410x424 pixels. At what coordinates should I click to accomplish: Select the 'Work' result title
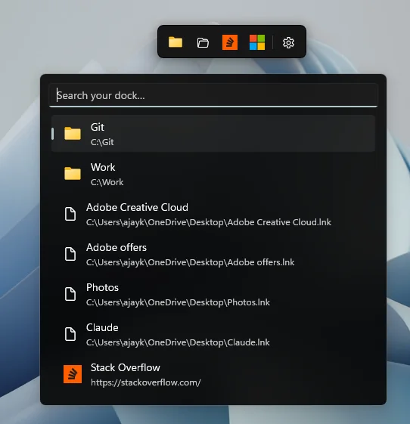[x=103, y=167]
